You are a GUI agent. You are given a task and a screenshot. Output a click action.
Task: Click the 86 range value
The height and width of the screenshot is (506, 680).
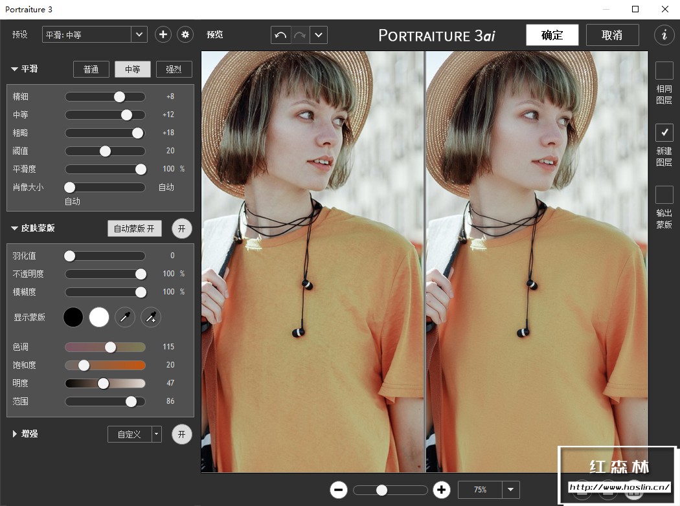pyautogui.click(x=170, y=401)
